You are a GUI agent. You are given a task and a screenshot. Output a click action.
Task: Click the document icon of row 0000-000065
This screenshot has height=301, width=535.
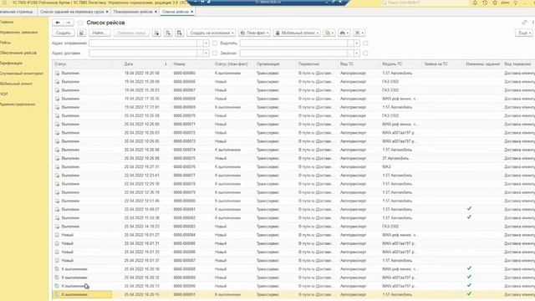coord(58,73)
